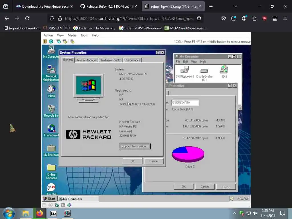This screenshot has height=219, width=292.
Task: Open 86Box Tools menu
Action: [x=84, y=35]
